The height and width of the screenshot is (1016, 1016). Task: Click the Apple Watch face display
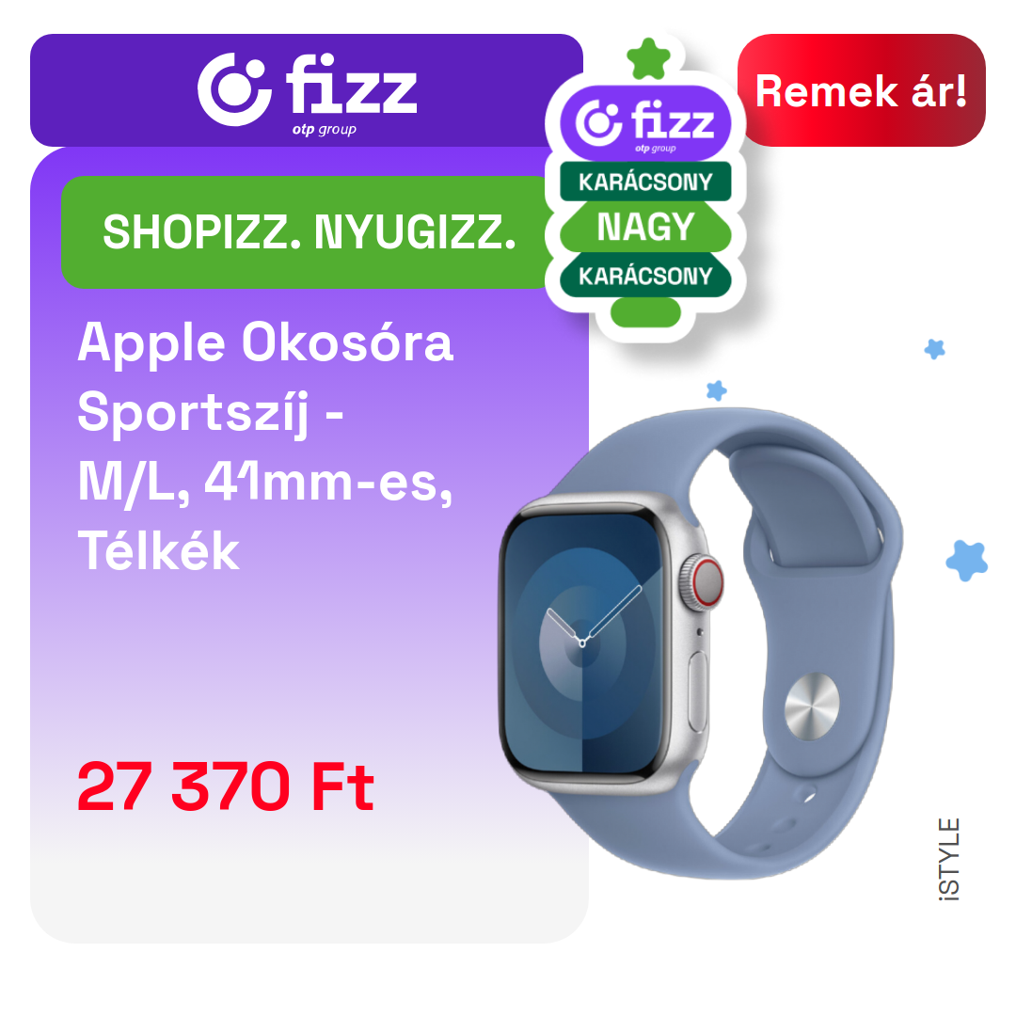click(x=583, y=642)
